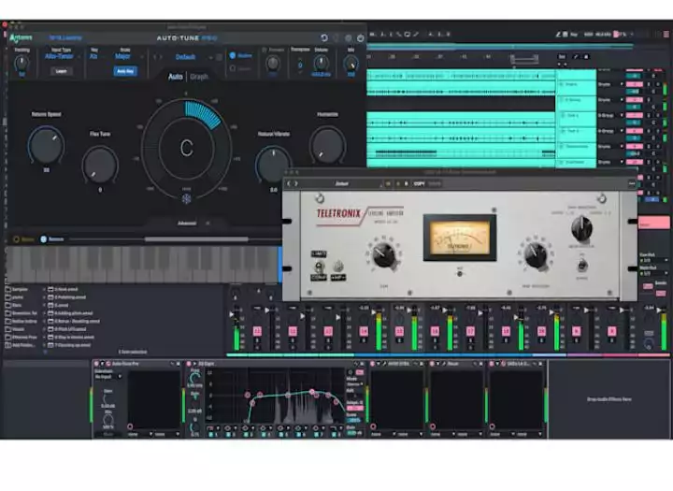Click save preset icon beside Default preset
This screenshot has height=491, width=673.
[220, 57]
